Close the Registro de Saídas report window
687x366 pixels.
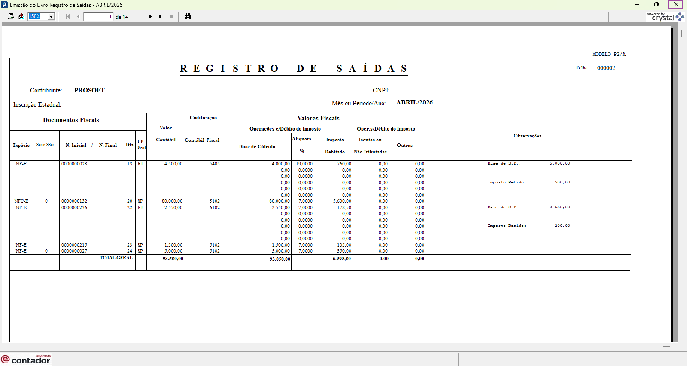pyautogui.click(x=676, y=5)
